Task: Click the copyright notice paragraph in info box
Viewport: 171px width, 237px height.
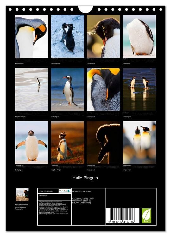Action: [54, 208]
